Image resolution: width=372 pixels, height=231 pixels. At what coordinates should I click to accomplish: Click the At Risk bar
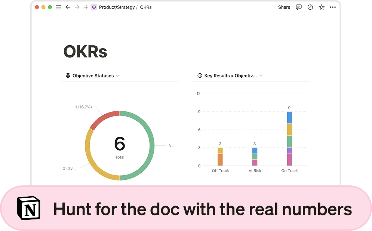coord(255,157)
